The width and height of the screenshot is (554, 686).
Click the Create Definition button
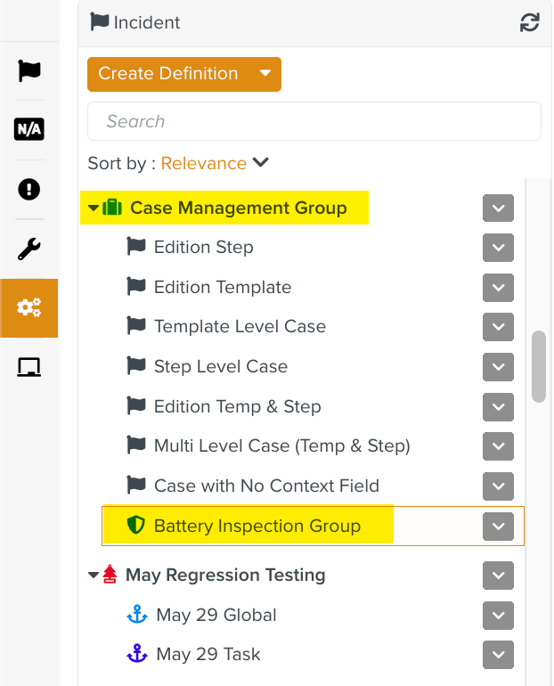167,74
